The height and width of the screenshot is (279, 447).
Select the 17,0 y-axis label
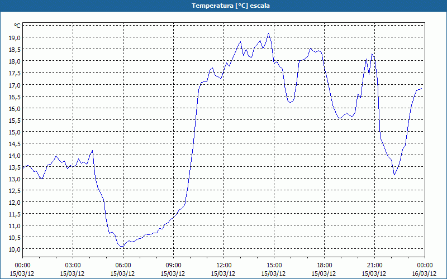coord(16,85)
